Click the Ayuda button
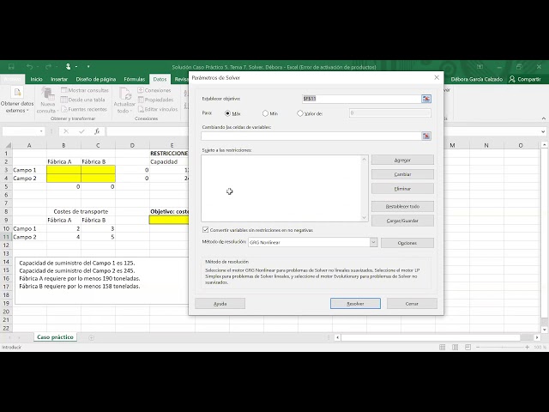The width and height of the screenshot is (549, 412). [220, 303]
